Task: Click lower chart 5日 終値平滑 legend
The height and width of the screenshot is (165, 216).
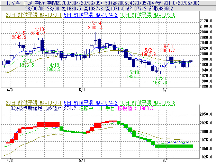Action: (91, 103)
